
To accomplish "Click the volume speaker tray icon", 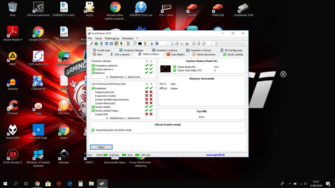I will tap(306, 184).
